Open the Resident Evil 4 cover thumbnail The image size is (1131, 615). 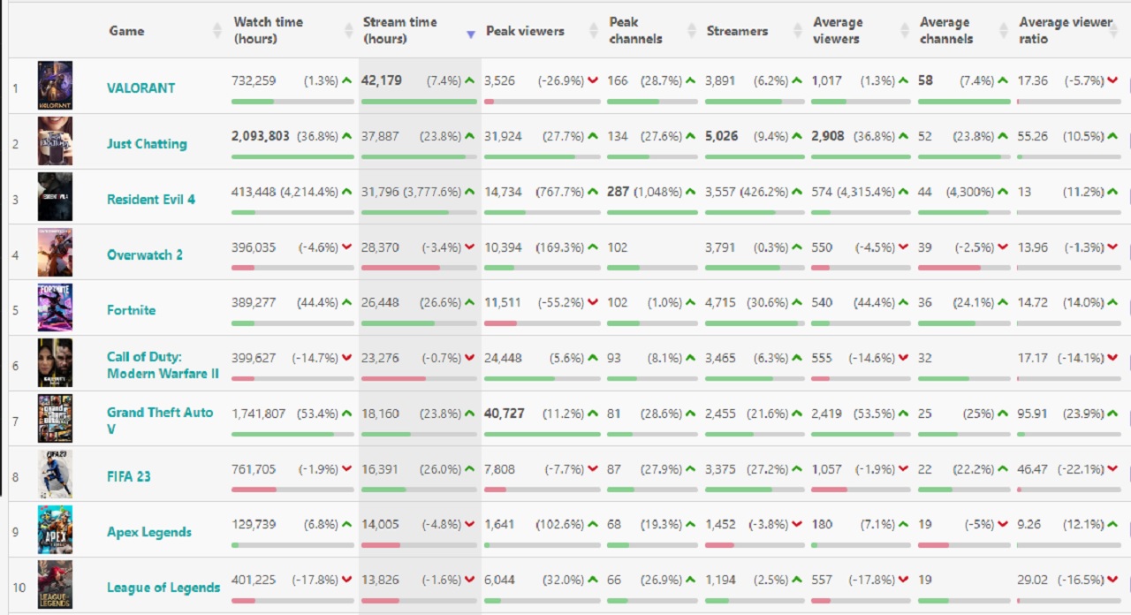pyautogui.click(x=55, y=197)
